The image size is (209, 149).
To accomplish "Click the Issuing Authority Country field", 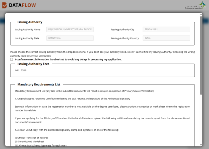I will click(166, 38).
